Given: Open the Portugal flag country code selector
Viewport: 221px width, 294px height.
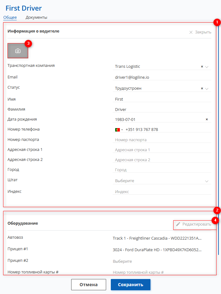Looking at the screenshot, I should tap(119, 130).
